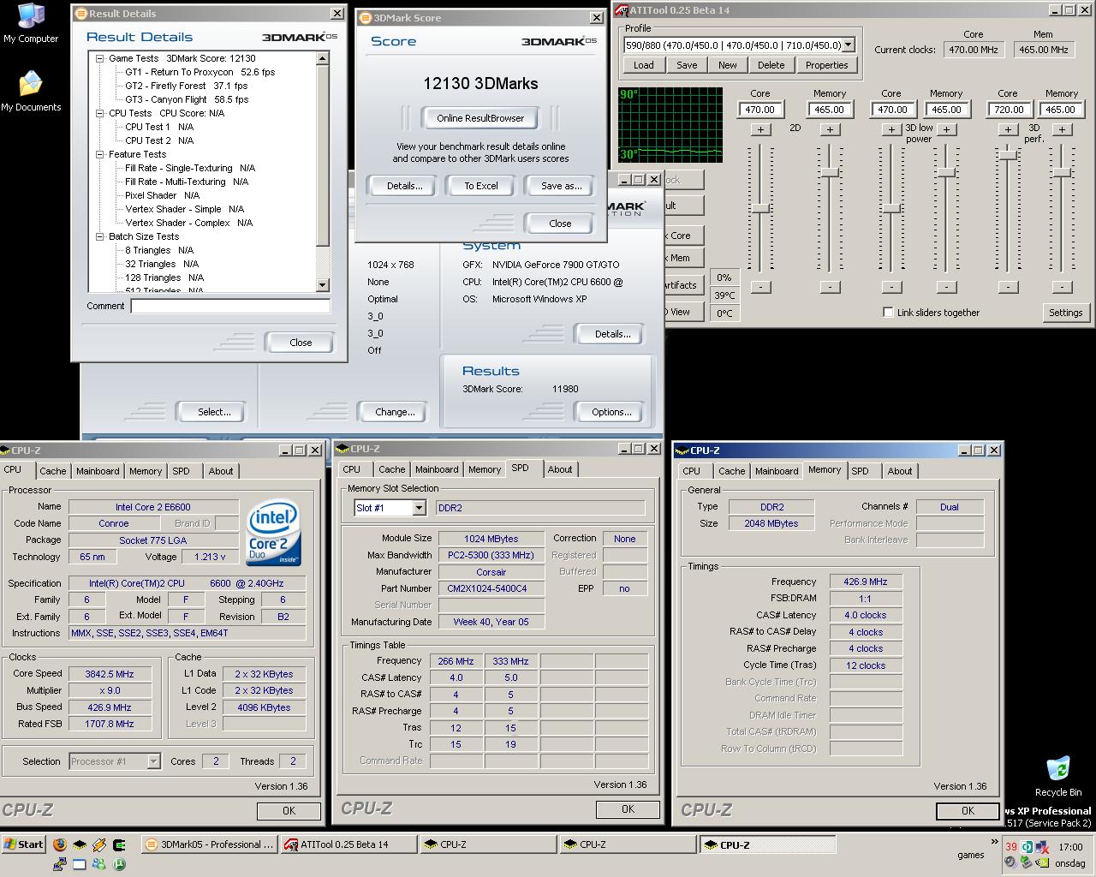The image size is (1096, 877).
Task: Click Options... in the 3DMark05 Results panel
Action: tap(611, 412)
